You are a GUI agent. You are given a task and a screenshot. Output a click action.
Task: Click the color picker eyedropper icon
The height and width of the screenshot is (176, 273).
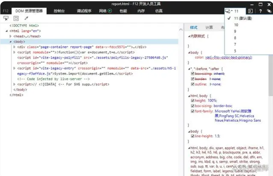click(x=26, y=18)
